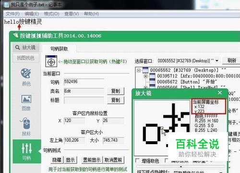Click the X coordinate field showing 120
The height and width of the screenshot is (173, 240).
tap(74, 121)
